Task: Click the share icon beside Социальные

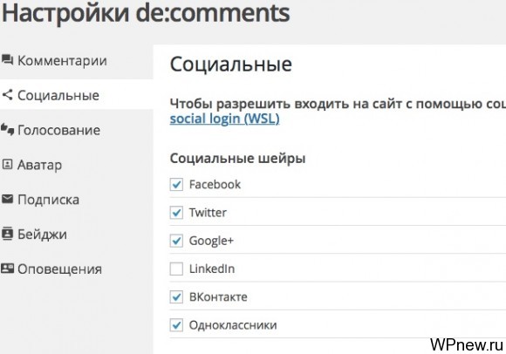Action: point(8,95)
